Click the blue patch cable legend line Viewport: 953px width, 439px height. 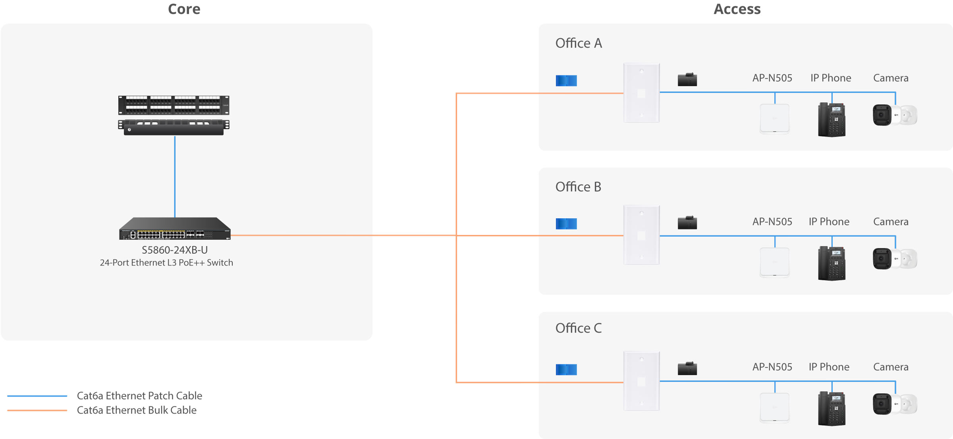pyautogui.click(x=37, y=396)
